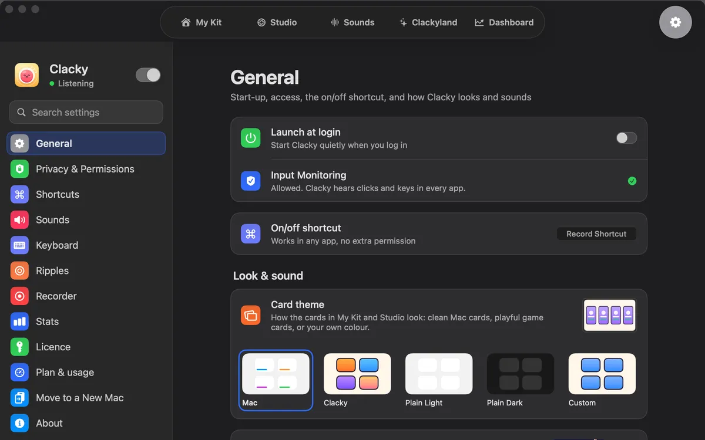Click the On/off shortcut command icon
The height and width of the screenshot is (440, 705).
(251, 233)
